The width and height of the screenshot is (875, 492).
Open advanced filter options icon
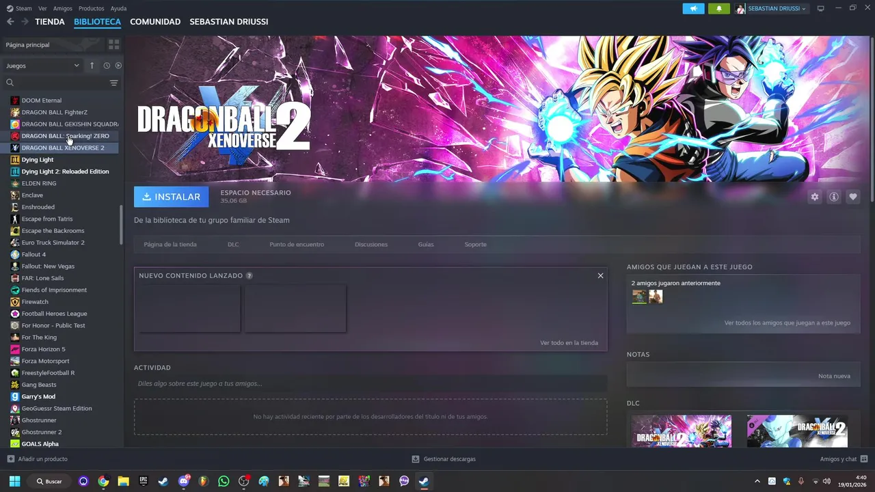(x=113, y=83)
